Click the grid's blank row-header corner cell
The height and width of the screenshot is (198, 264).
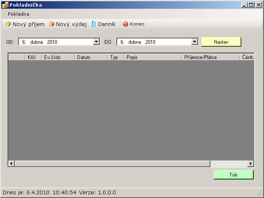[x=16, y=57]
